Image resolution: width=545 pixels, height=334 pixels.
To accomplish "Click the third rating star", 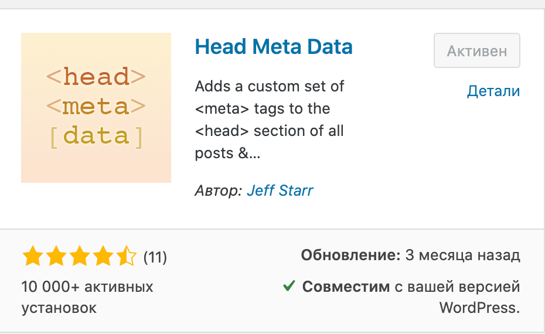I will coord(79,257).
